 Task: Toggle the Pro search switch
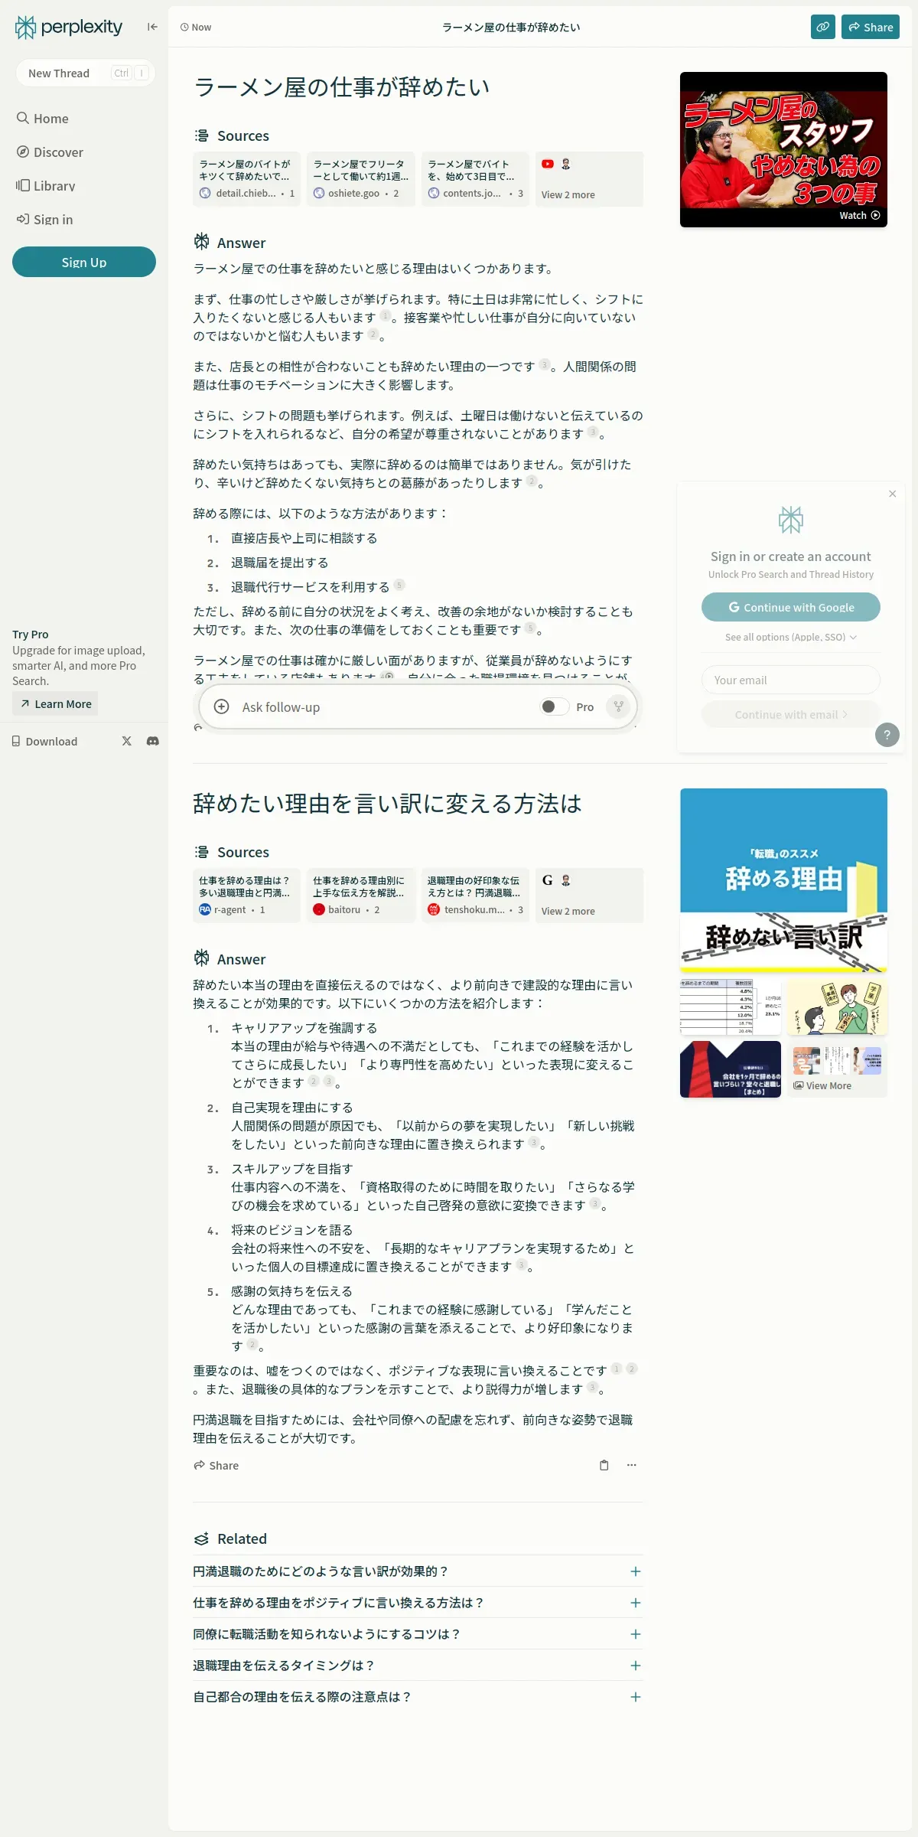[553, 706]
